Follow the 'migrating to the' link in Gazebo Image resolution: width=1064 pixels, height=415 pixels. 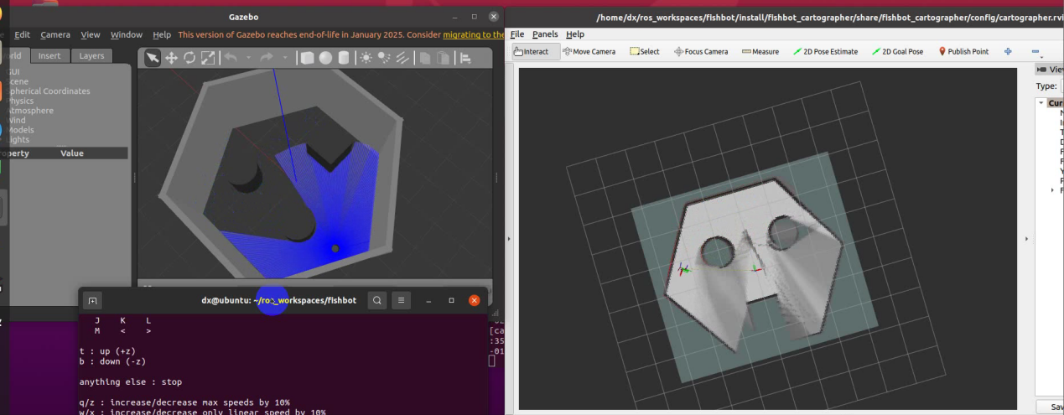click(473, 34)
